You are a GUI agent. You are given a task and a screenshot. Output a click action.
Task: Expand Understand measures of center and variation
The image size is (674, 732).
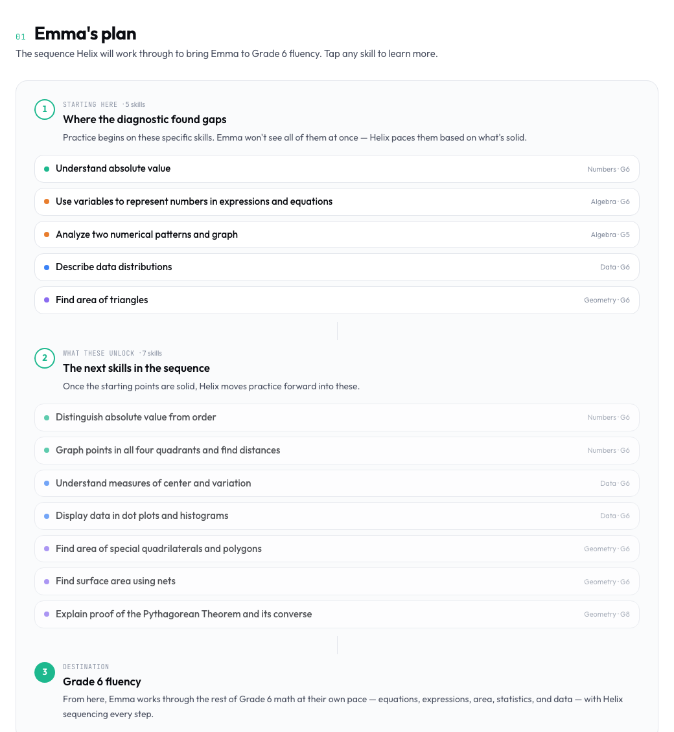point(337,483)
